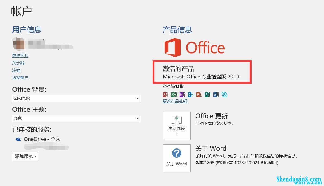
Task: Click the 产品信息 heading
Action: click(177, 30)
